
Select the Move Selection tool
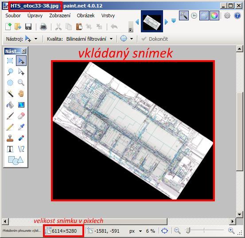click(x=21, y=72)
